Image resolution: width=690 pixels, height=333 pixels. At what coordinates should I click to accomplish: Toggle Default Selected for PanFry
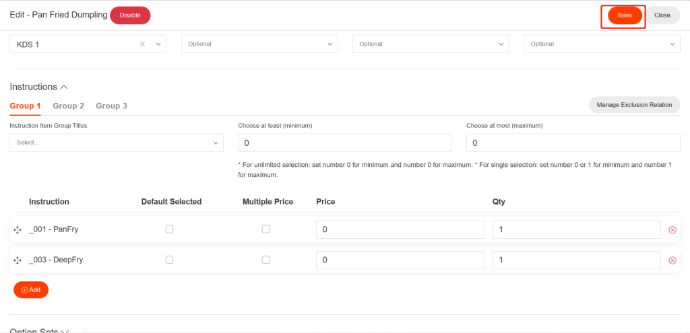coord(170,229)
